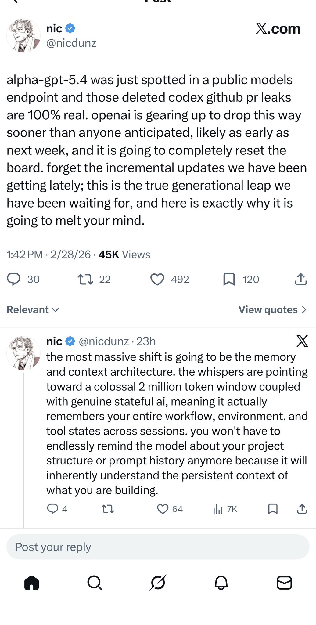The image size is (316, 625).
Task: Open the Relevant sort dropdown
Action: pos(33,310)
